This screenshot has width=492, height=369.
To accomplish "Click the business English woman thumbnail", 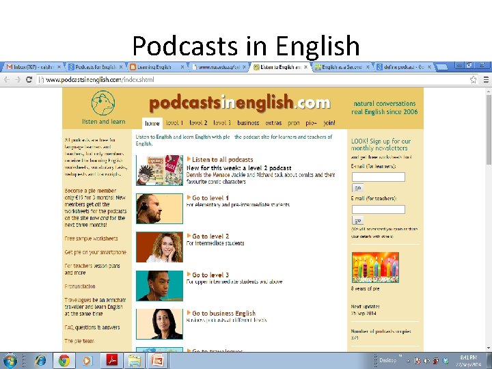I will pyautogui.click(x=159, y=324).
